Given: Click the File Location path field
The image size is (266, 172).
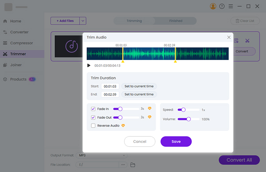Looking at the screenshot, I should [97, 165].
